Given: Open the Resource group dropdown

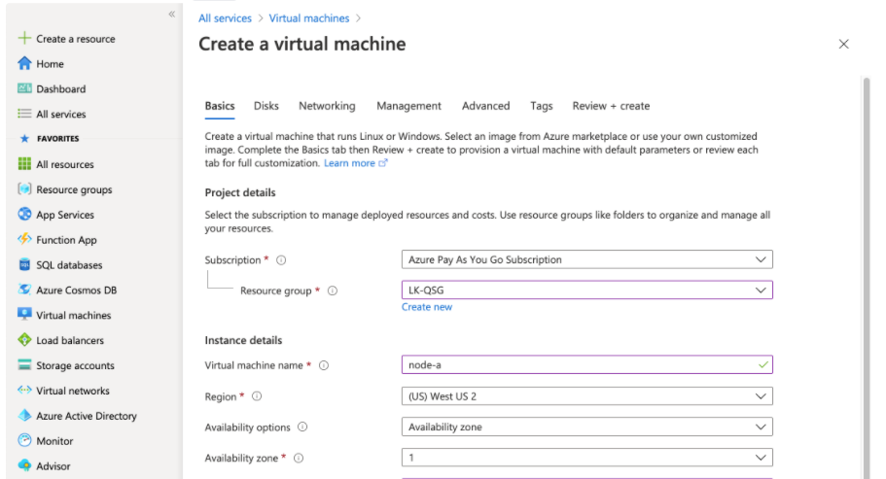Looking at the screenshot, I should click(586, 291).
